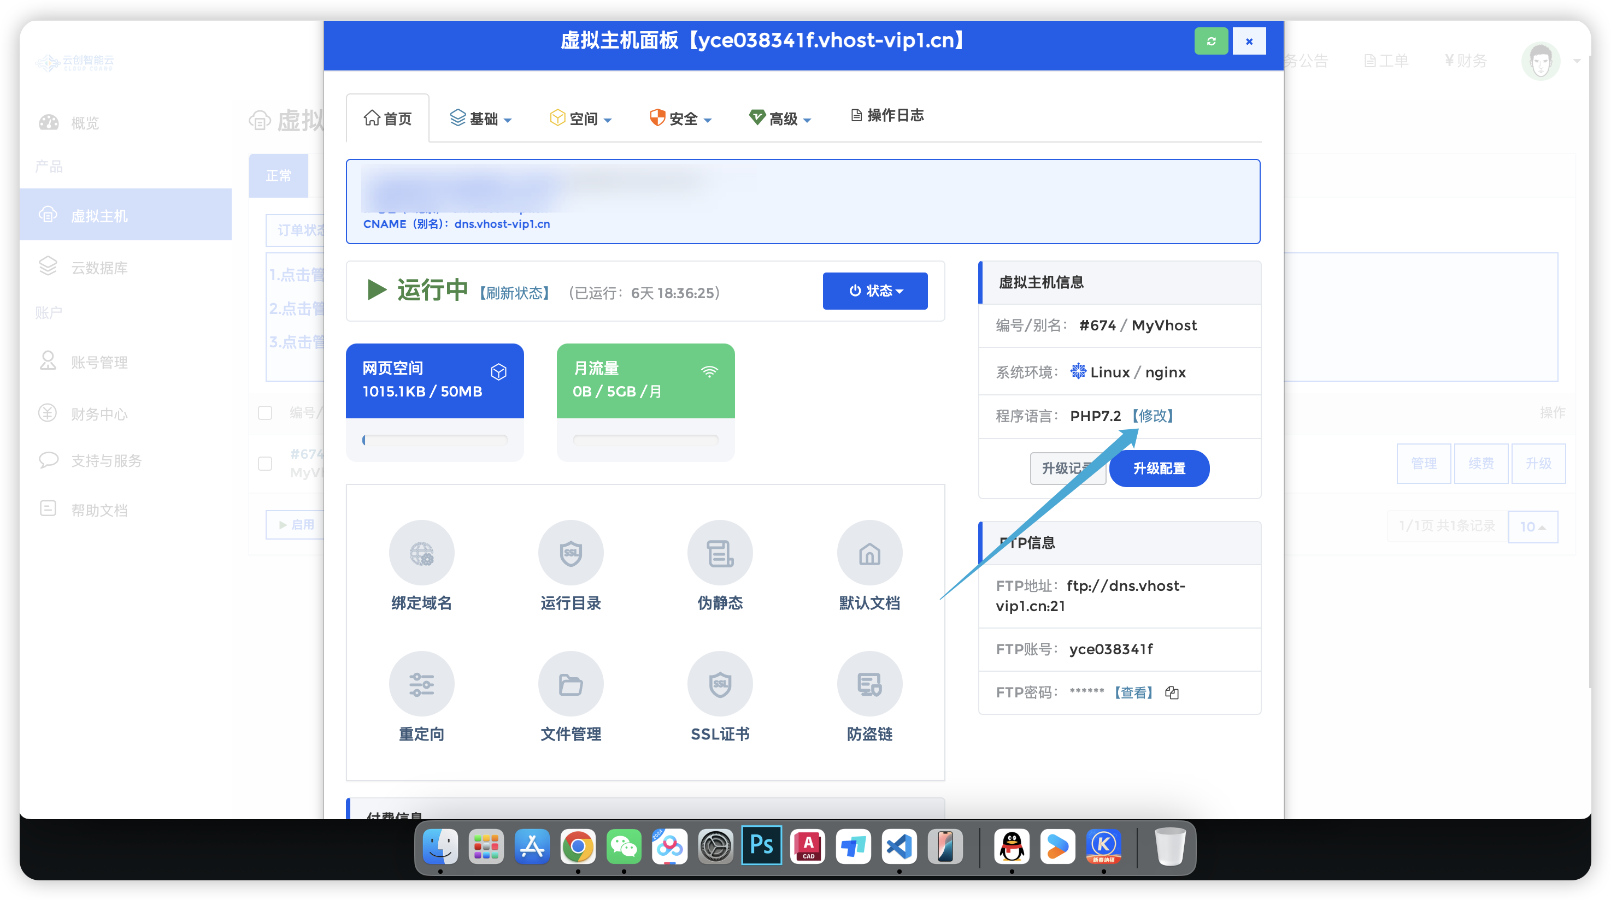Open the SSL证书 icon
Image resolution: width=1611 pixels, height=900 pixels.
(x=720, y=684)
